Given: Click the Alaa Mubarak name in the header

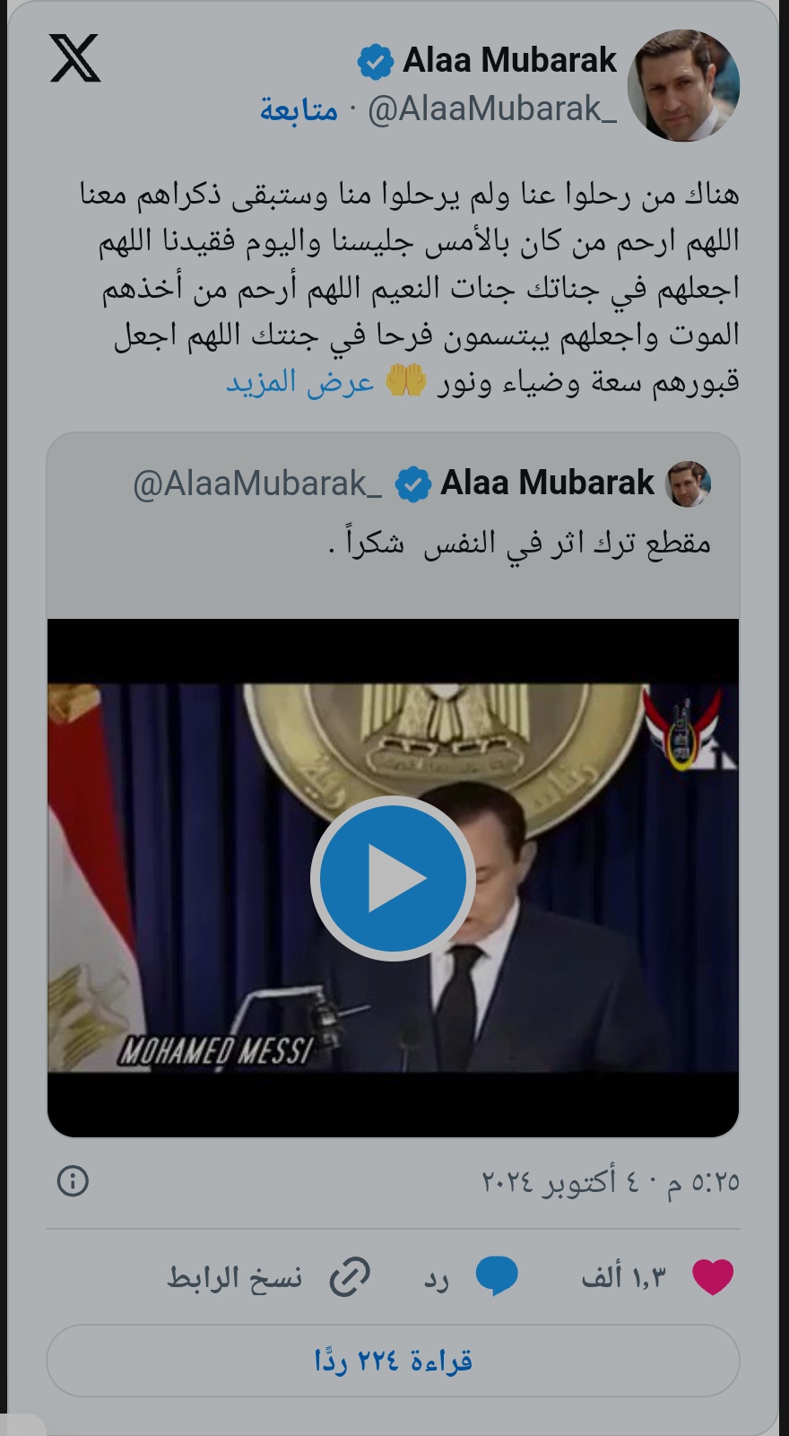Looking at the screenshot, I should 509,60.
